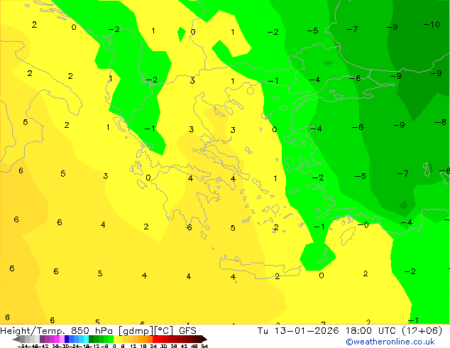Select the bright red swatch above 24
The height and width of the screenshot is (348, 450).
coord(155,339)
